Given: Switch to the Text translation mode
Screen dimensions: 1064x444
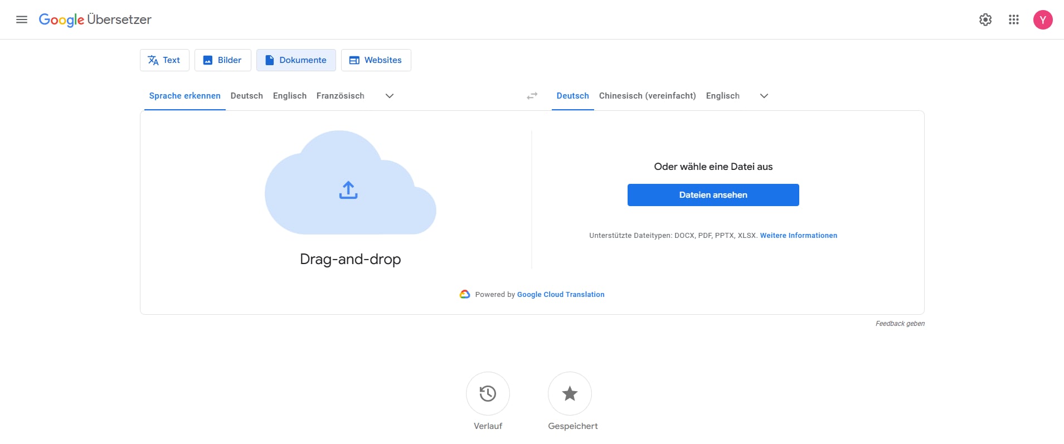Looking at the screenshot, I should point(164,60).
